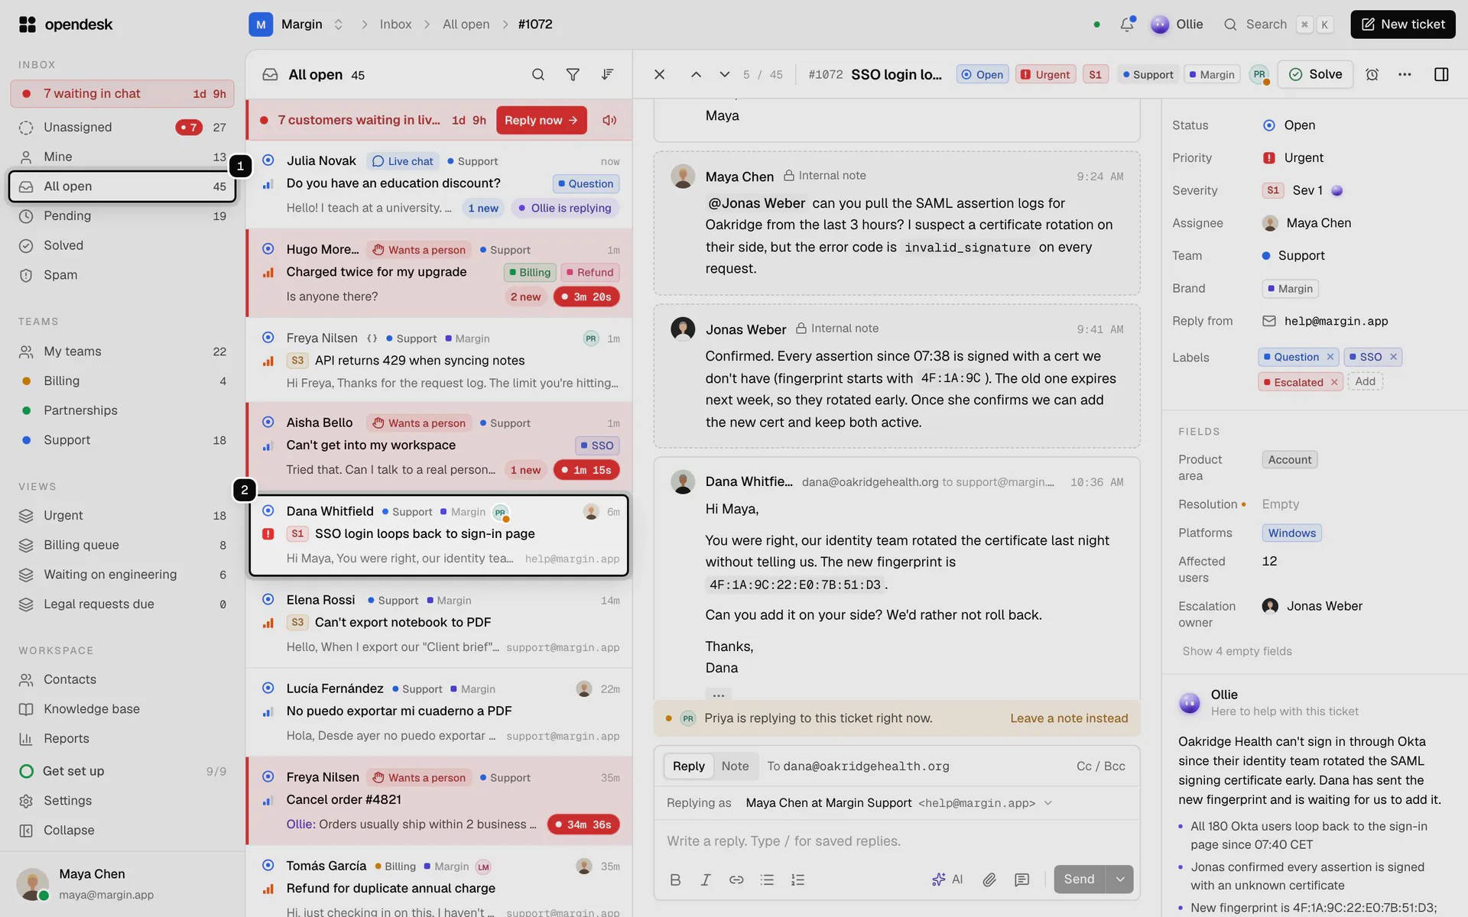Expand Send options dropdown arrow

pyautogui.click(x=1120, y=880)
